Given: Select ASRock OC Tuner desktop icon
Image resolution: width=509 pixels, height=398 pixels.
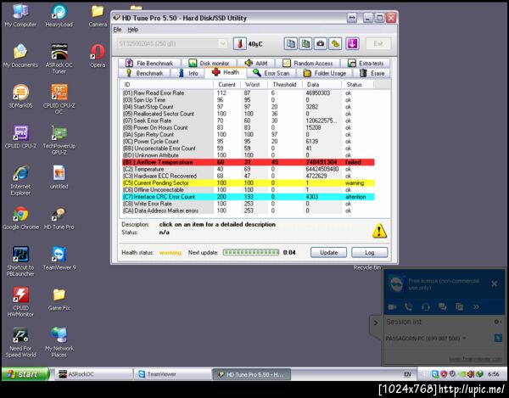Looking at the screenshot, I should click(59, 59).
